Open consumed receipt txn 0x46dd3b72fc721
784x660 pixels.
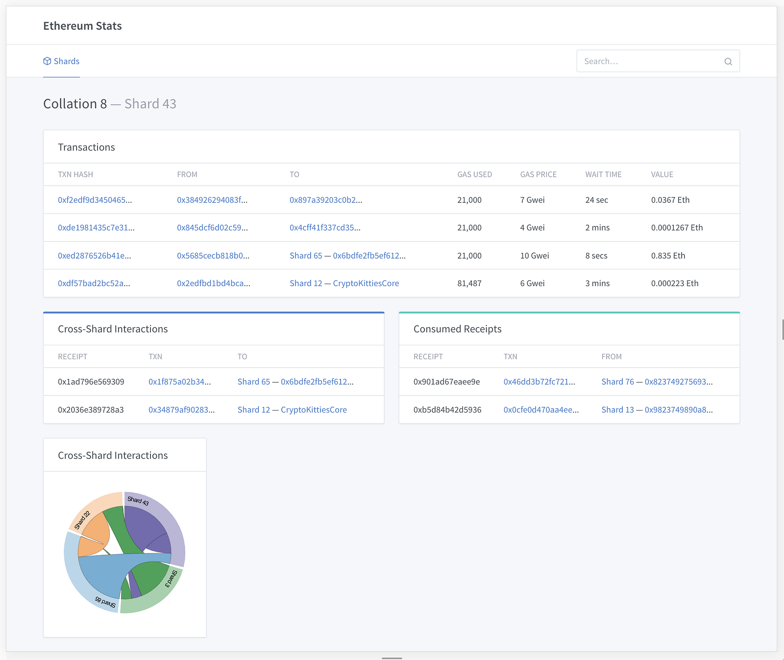[x=539, y=382]
